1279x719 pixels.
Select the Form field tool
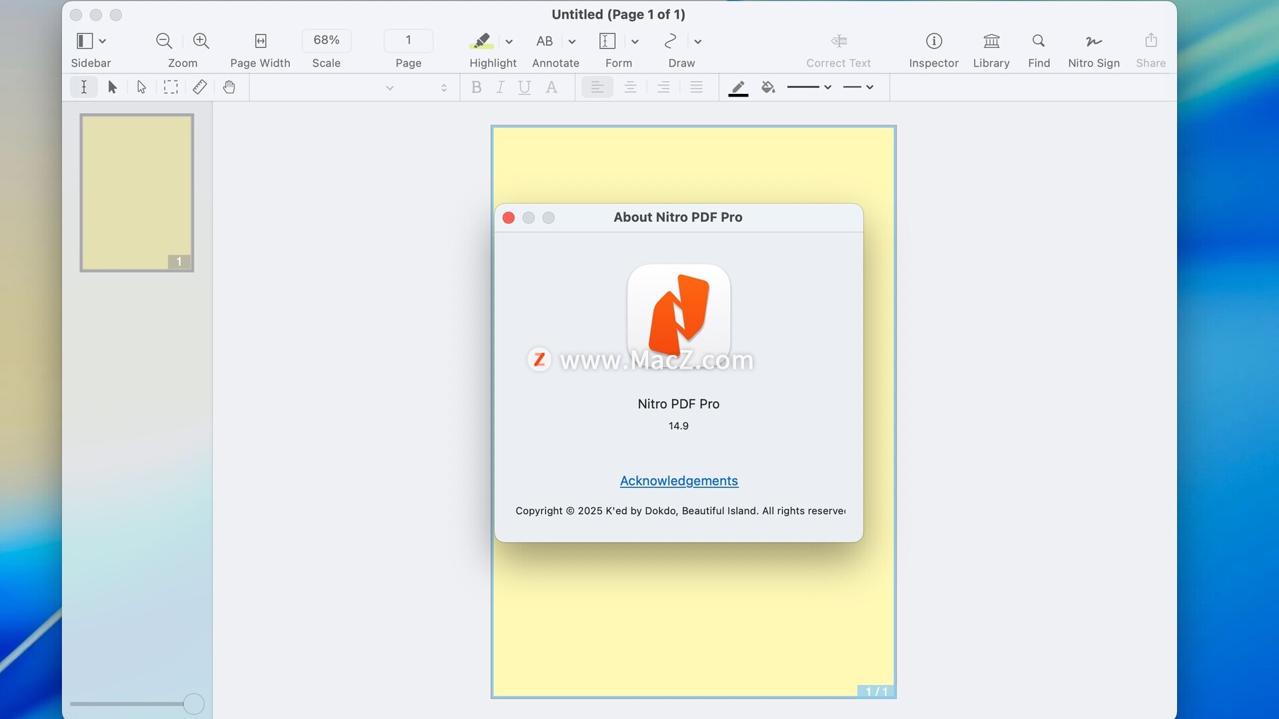coord(607,41)
